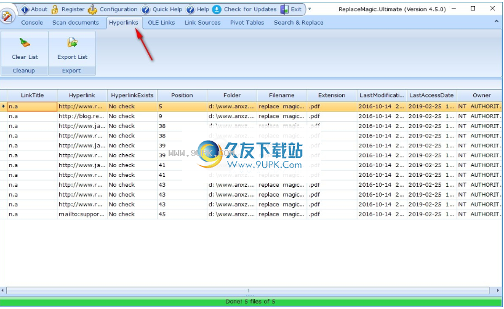The image size is (504, 309).
Task: Click the Position cell with value 45
Action: pos(182,214)
